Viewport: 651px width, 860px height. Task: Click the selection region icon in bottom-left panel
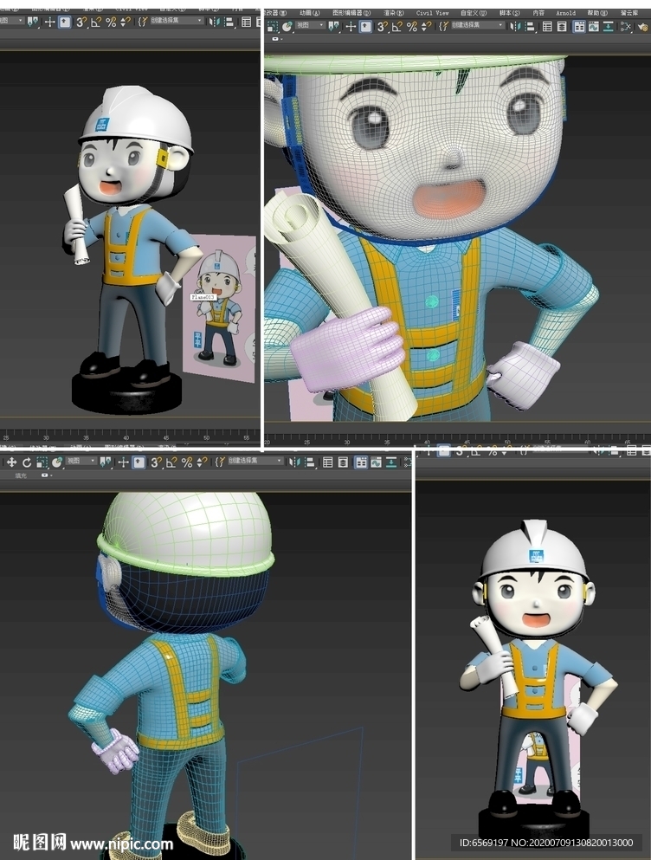point(42,462)
